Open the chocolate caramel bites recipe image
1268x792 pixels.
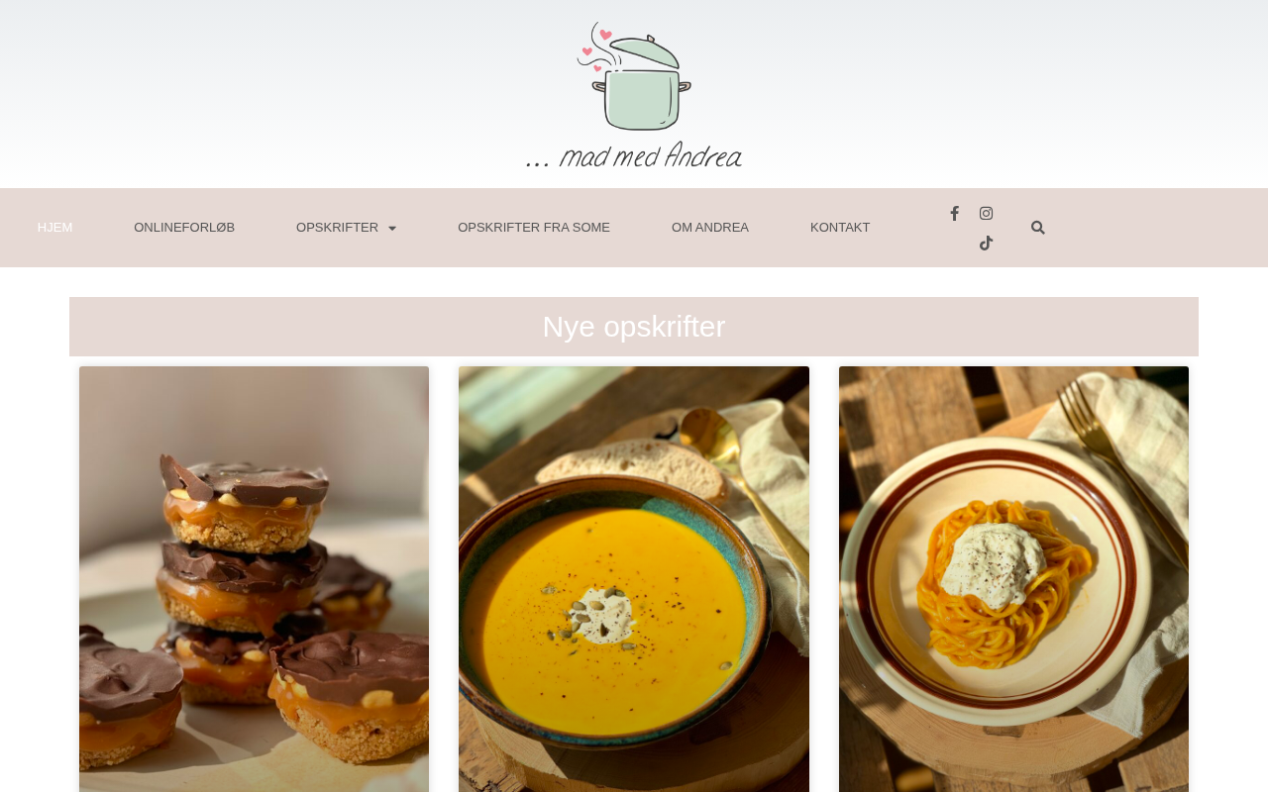[x=254, y=579]
